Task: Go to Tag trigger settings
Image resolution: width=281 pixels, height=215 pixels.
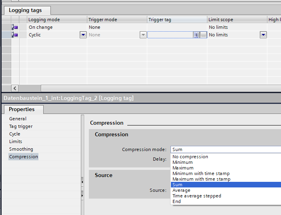Action: (x=21, y=126)
